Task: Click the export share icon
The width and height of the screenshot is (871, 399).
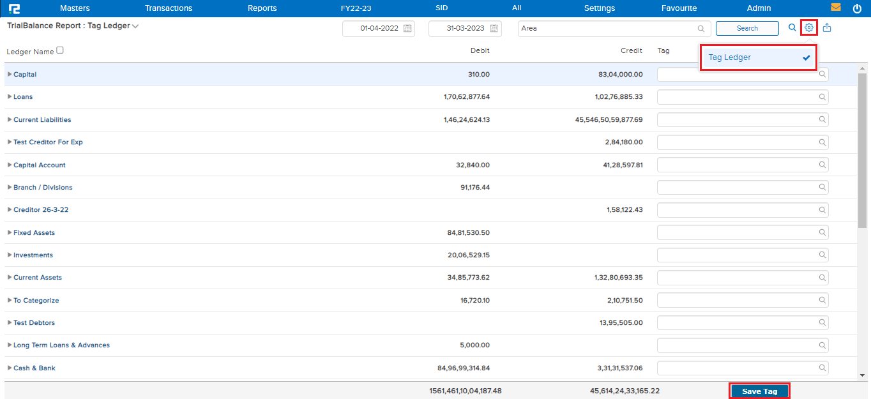Action: pyautogui.click(x=827, y=28)
